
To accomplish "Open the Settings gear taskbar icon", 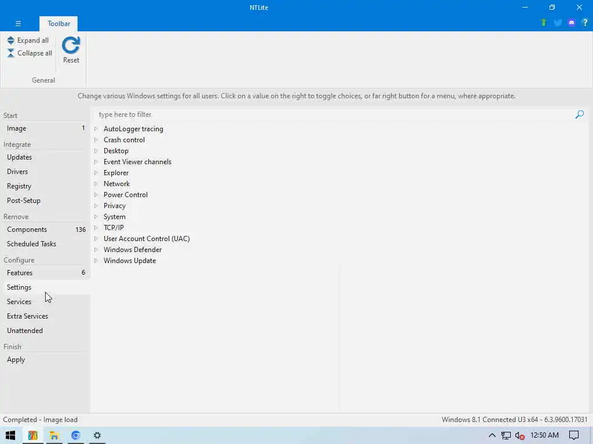I will [97, 435].
